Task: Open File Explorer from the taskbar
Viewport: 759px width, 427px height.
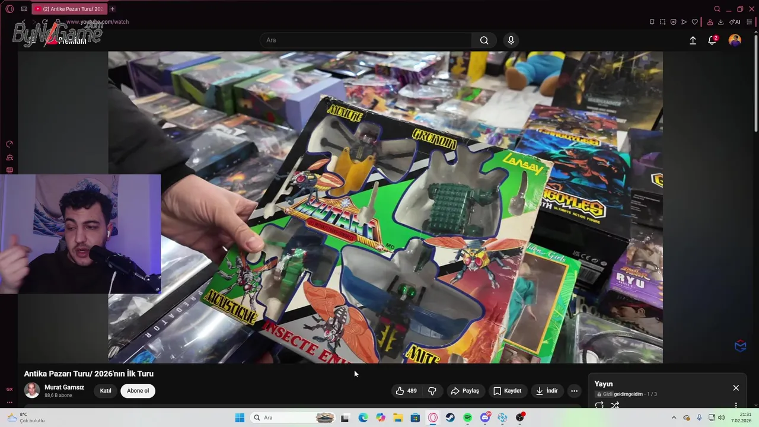Action: (398, 418)
